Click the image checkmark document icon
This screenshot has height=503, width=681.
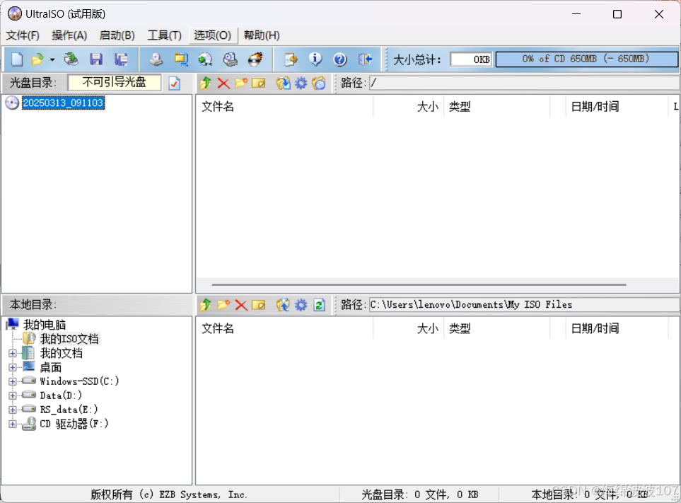click(174, 83)
